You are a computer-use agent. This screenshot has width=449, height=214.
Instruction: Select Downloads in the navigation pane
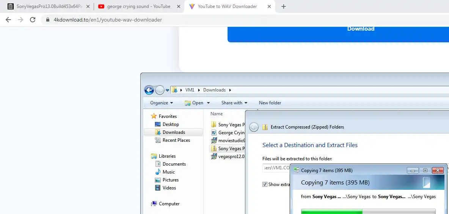point(174,132)
